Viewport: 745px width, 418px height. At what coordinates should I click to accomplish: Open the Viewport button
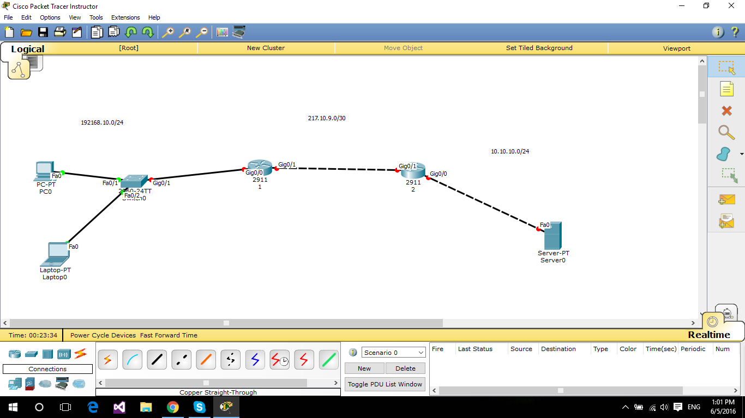[677, 48]
